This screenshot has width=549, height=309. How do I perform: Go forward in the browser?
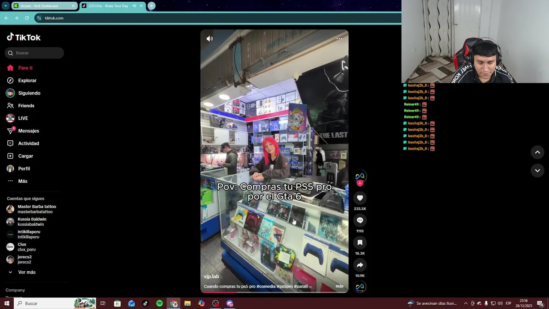point(16,18)
